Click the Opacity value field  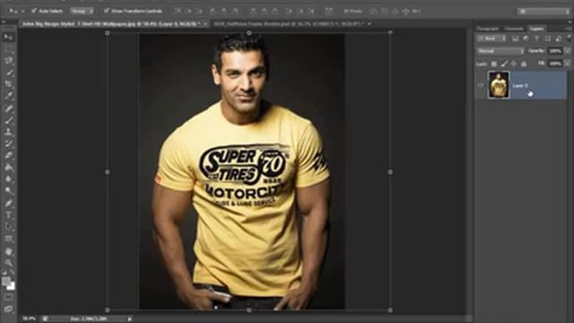pos(555,51)
